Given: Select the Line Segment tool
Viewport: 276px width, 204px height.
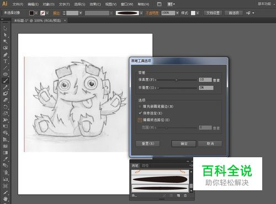Looking at the screenshot, I should 6,68.
